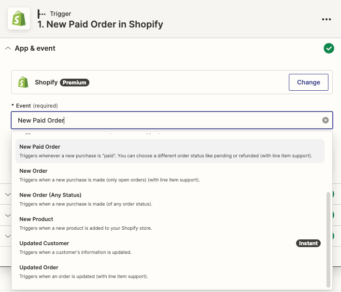The height and width of the screenshot is (292, 341).
Task: Click the App & event section heading
Action: (35, 48)
